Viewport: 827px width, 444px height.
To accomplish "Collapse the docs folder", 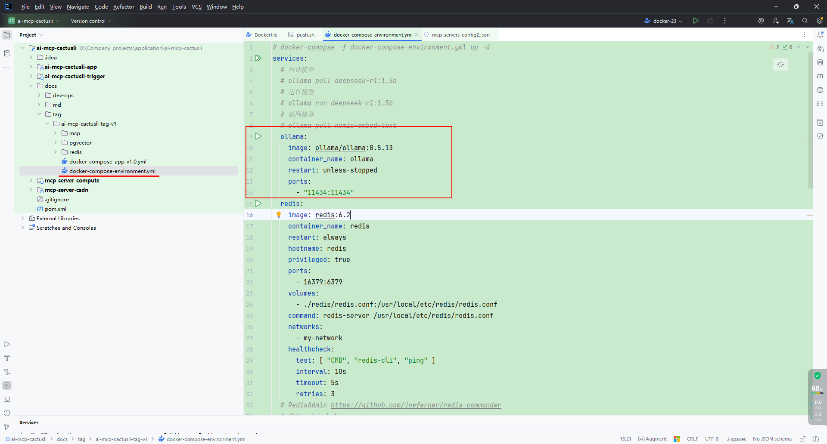I will [31, 86].
